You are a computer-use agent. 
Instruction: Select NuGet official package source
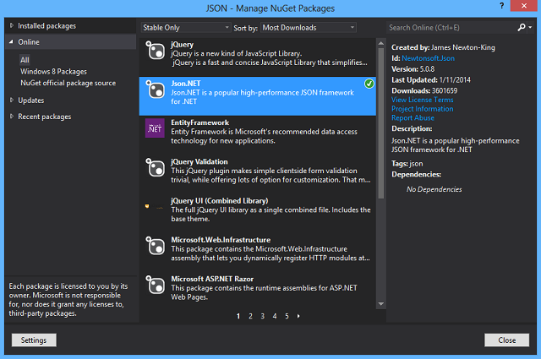tap(68, 83)
